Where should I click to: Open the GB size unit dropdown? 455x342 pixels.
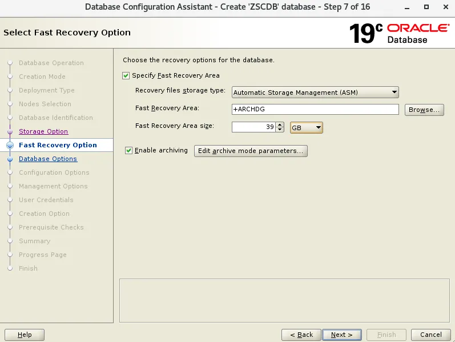coord(306,127)
